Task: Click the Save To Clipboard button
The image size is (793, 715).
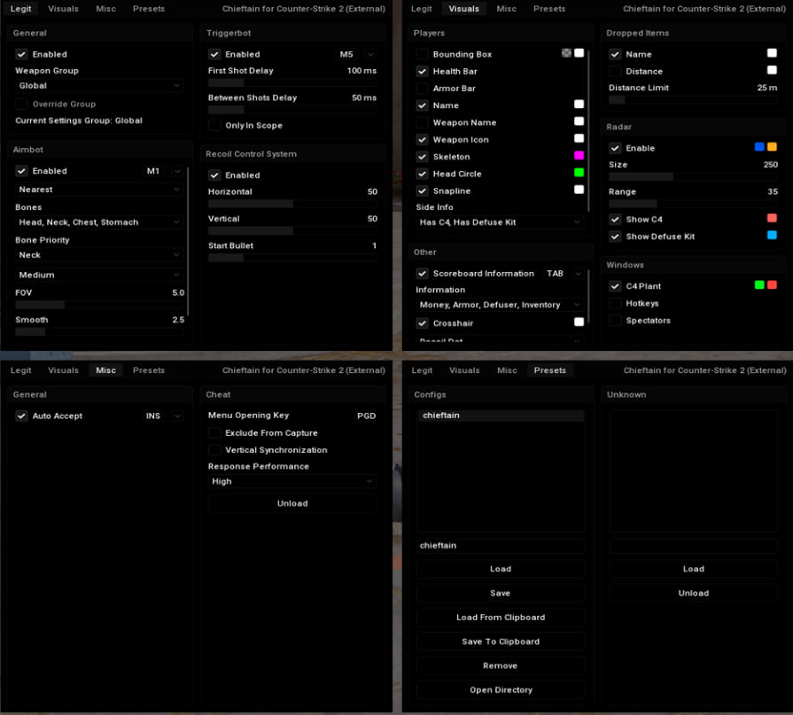Action: coord(500,641)
